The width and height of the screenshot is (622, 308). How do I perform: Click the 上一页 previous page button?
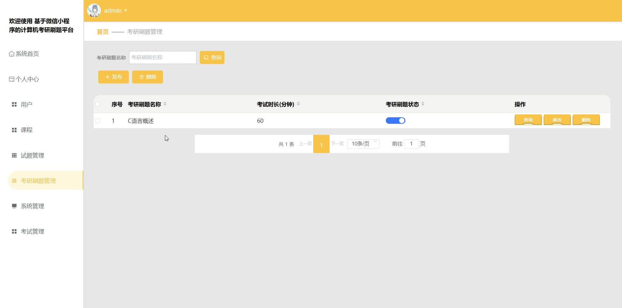(305, 144)
